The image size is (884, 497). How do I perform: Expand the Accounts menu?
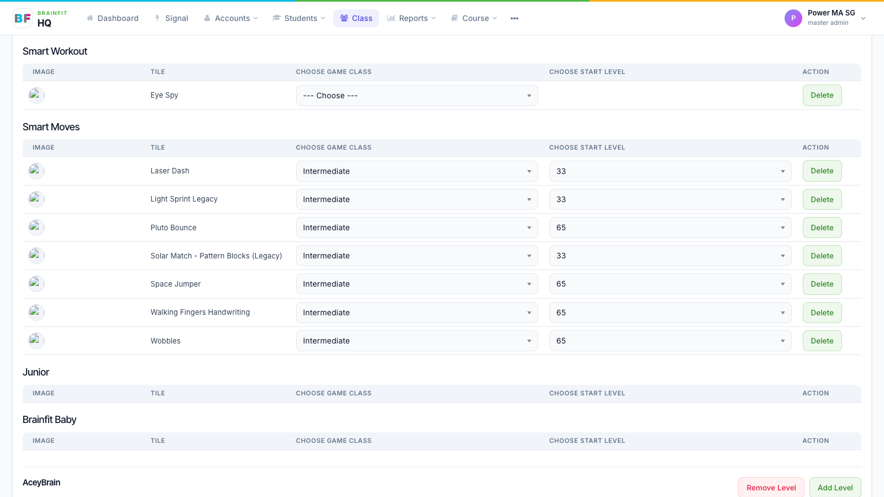coord(231,18)
